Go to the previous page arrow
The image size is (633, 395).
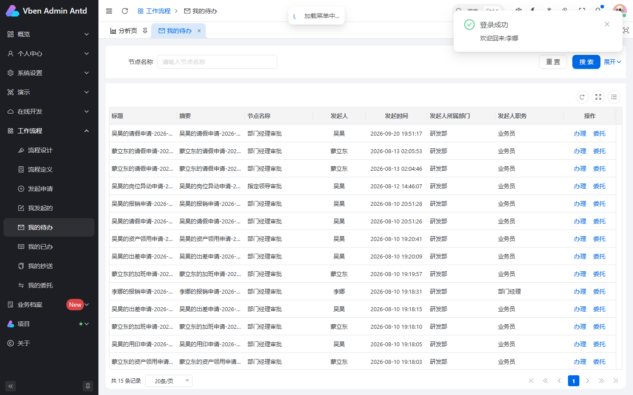tap(559, 381)
